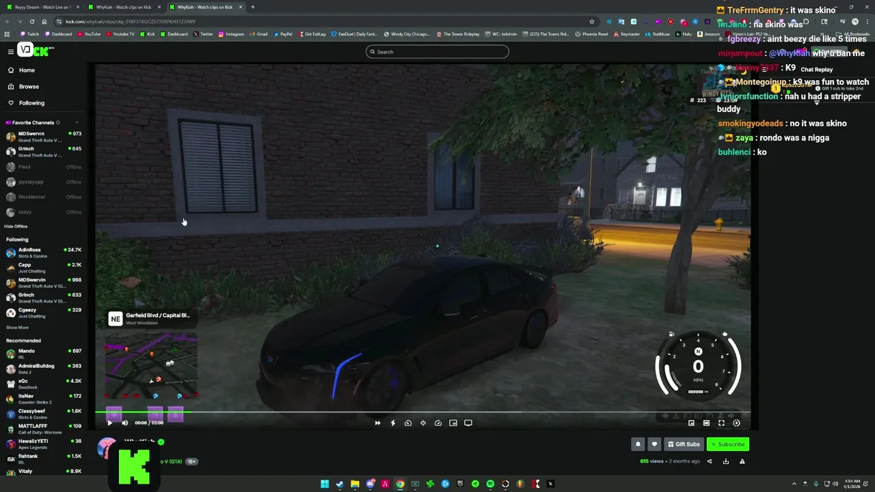Viewport: 875px width, 492px height.
Task: Open xQc channel in Recommended
Action: (44, 384)
